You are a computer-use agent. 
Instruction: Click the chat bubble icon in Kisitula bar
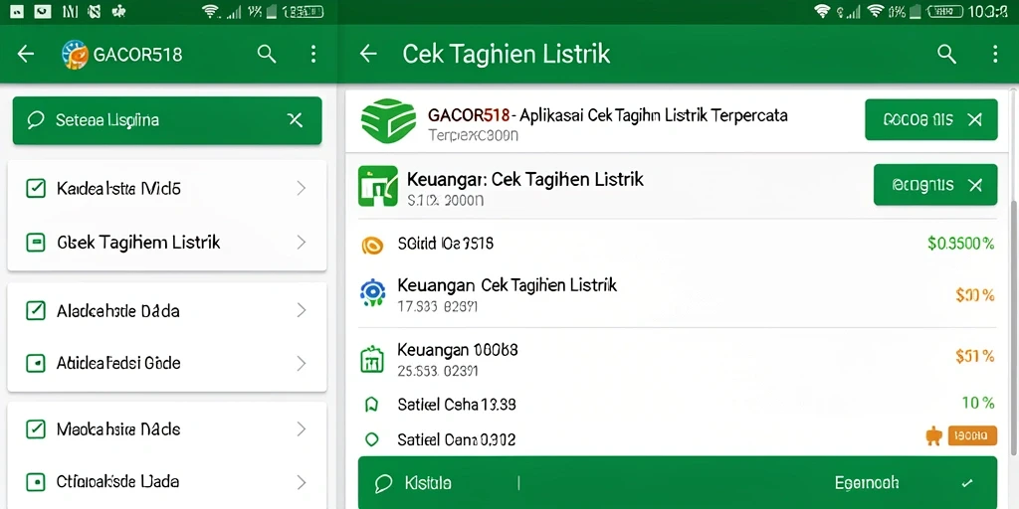tap(383, 483)
